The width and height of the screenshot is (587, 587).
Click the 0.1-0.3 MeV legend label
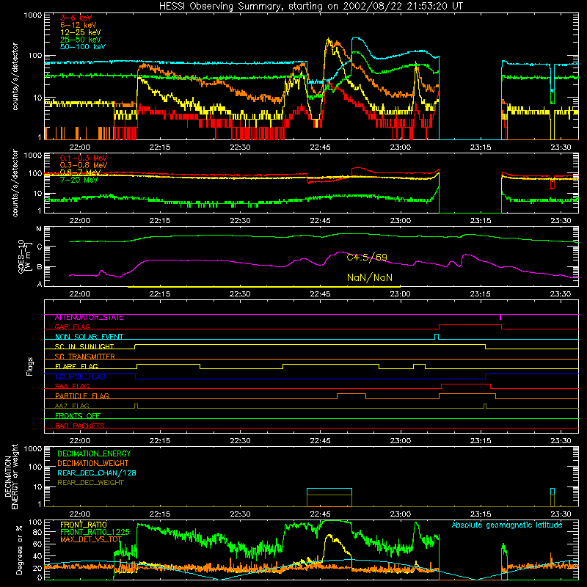[x=84, y=158]
